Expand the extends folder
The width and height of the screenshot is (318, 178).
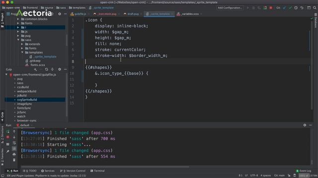click(x=22, y=44)
